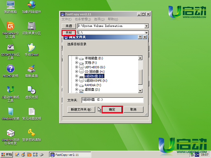211x158 pixels.
Task: Click the first quick launch icon beside 开始
Action: coord(17,154)
